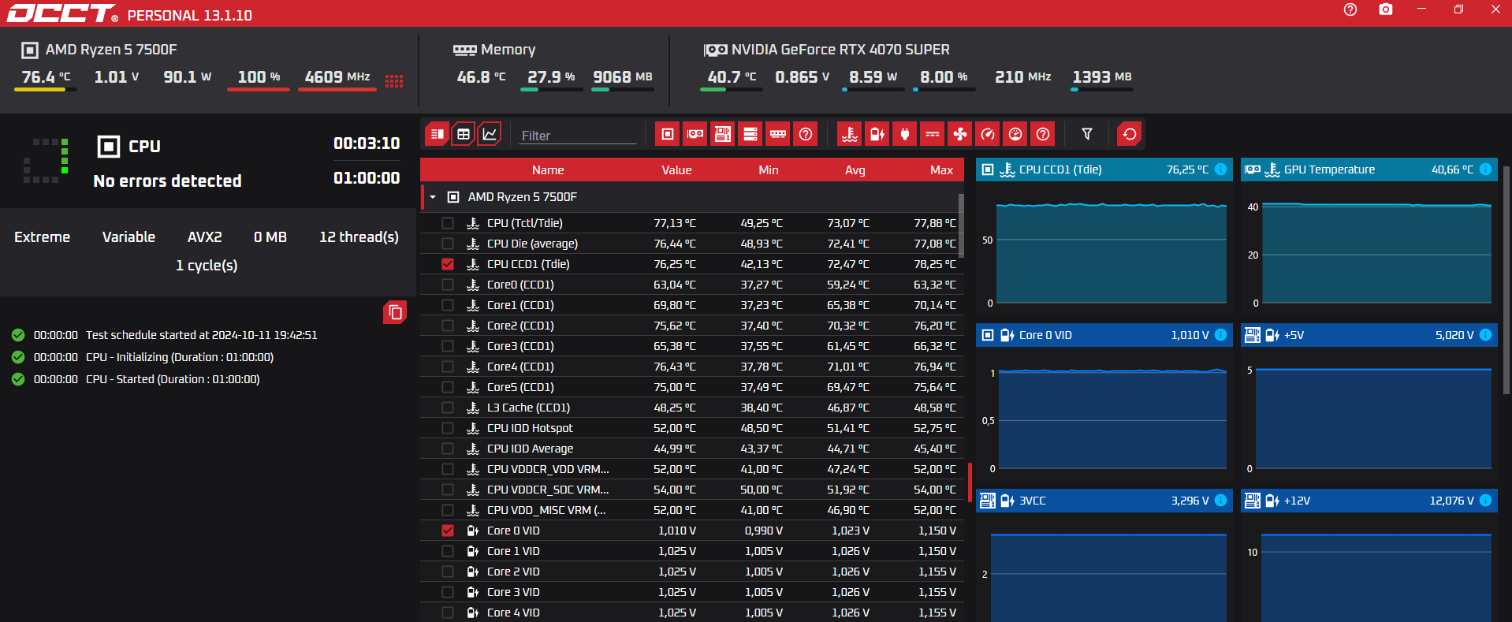Switch to the combined list and graph view

pyautogui.click(x=437, y=134)
